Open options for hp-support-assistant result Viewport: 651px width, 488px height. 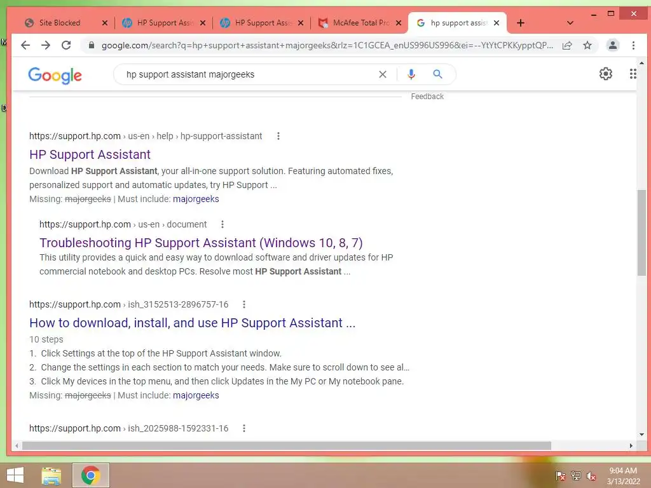pyautogui.click(x=278, y=136)
